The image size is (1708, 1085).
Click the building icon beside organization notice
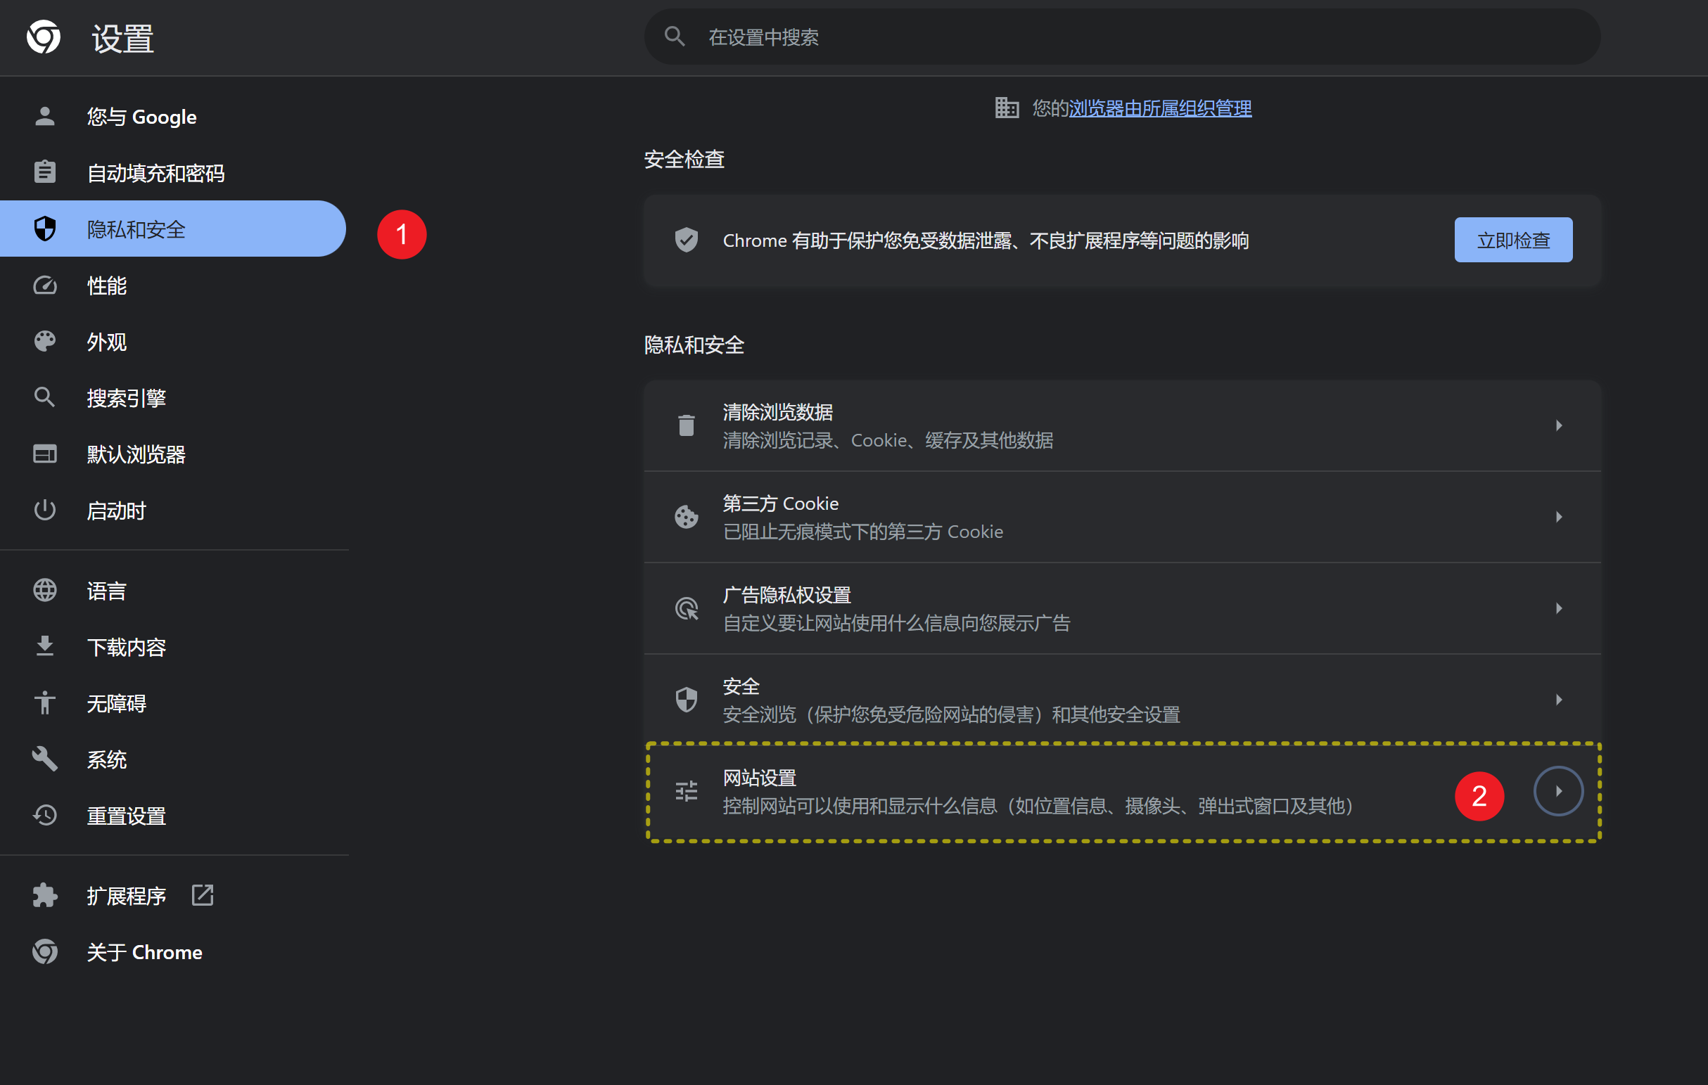(1007, 108)
